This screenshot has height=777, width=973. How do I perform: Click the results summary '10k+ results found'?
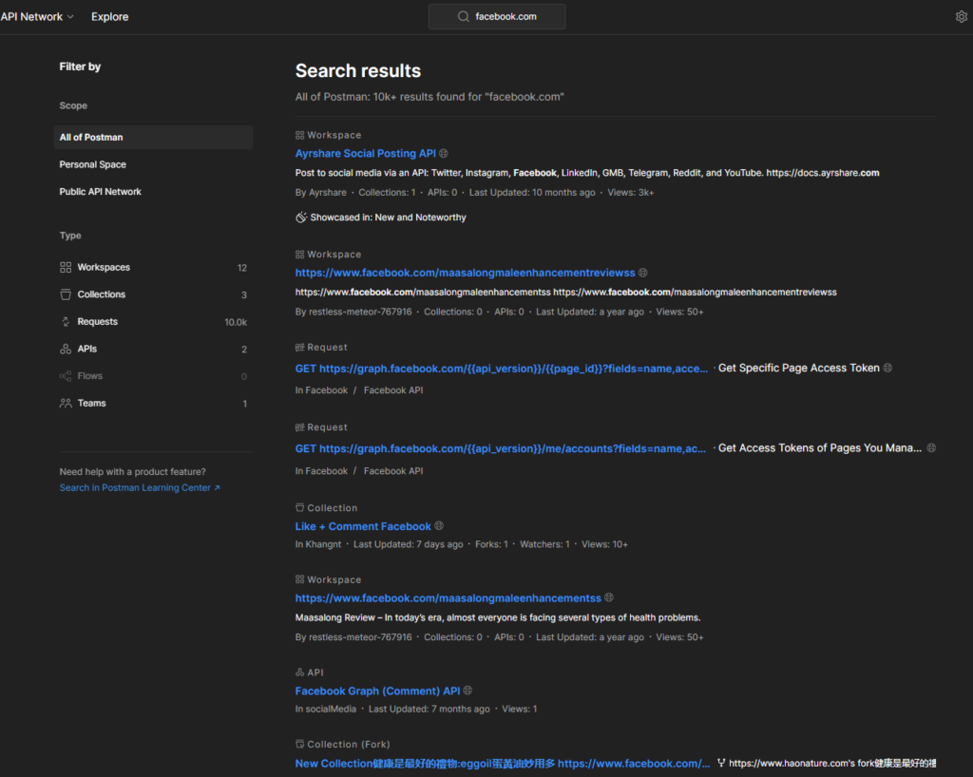tap(428, 97)
